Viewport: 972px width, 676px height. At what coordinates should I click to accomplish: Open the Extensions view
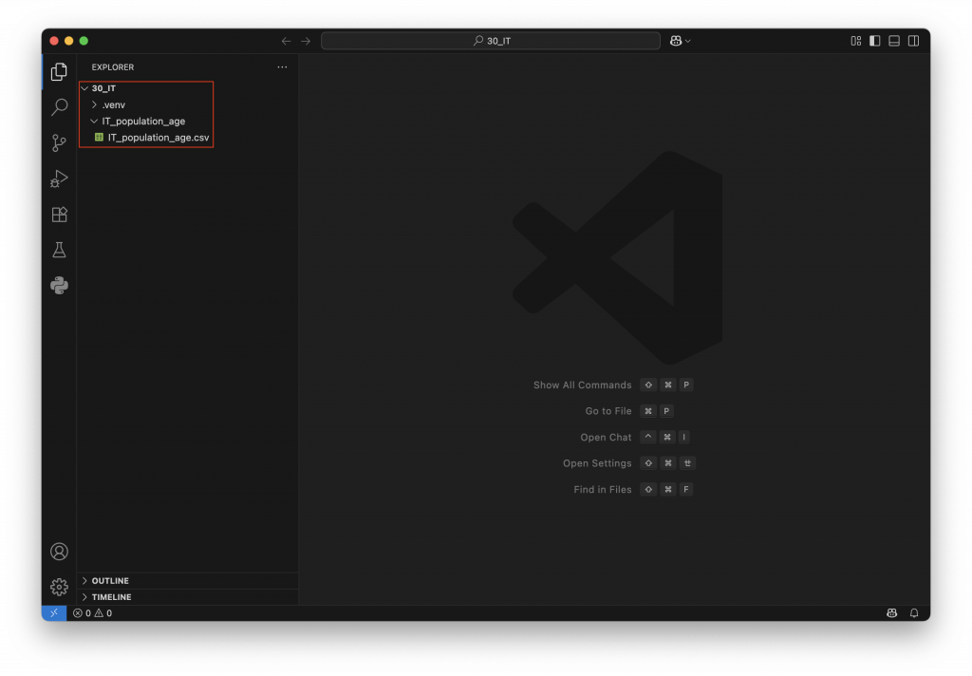pyautogui.click(x=59, y=214)
